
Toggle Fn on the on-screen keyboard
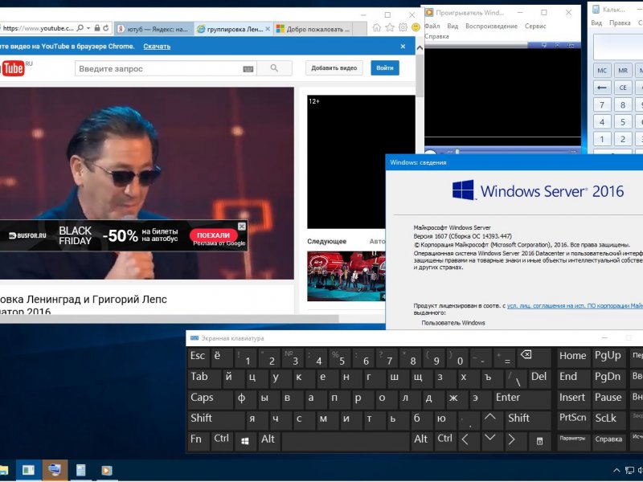click(199, 441)
